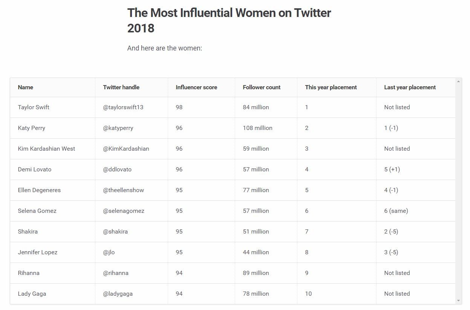
Task: Select the @katyperry handle text
Action: [118, 128]
